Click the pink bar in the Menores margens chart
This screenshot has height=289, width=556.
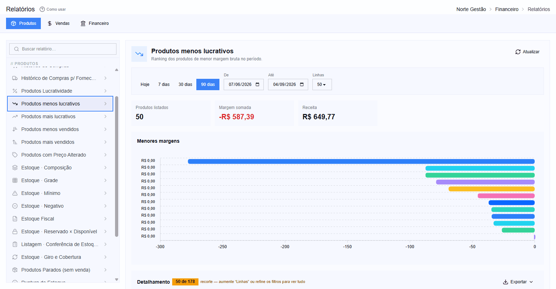[x=506, y=196]
